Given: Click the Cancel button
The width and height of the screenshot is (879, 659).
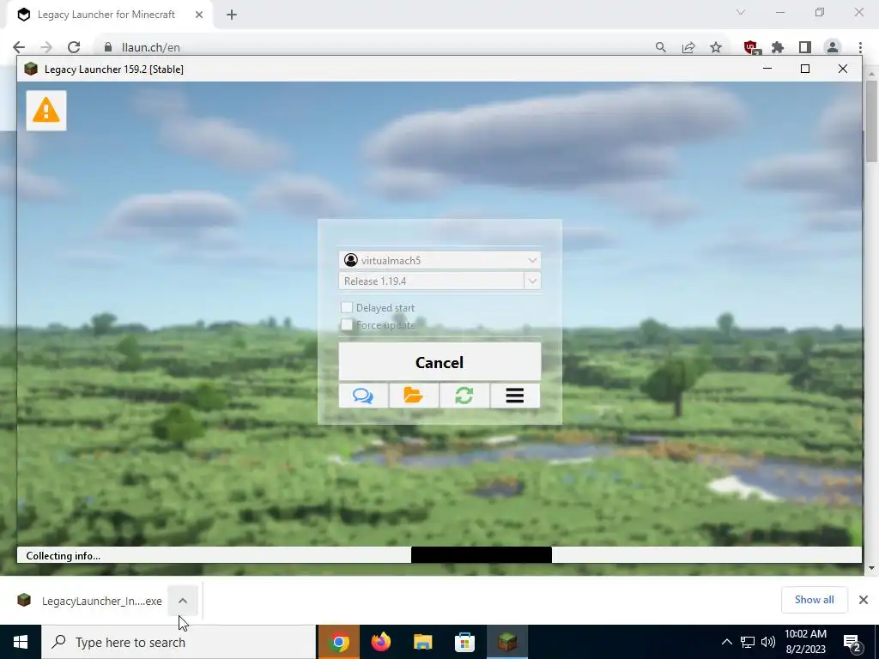Looking at the screenshot, I should tap(439, 362).
